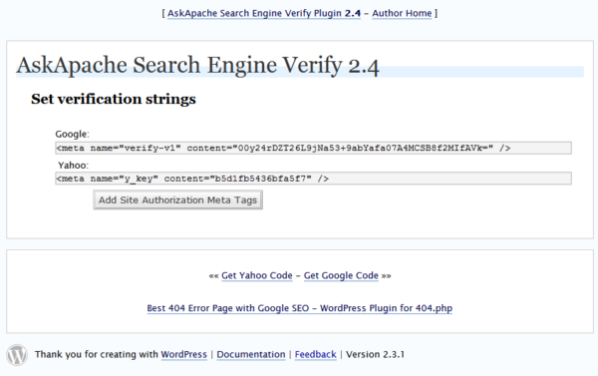Focus the Google verification meta tag field

pos(313,149)
